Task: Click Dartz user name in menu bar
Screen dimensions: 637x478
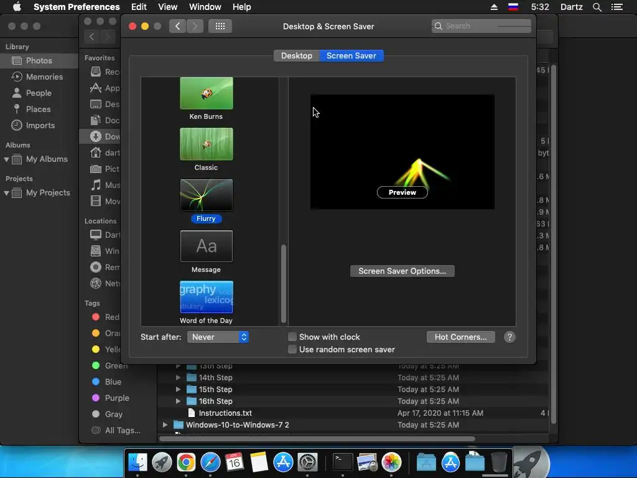Action: click(x=571, y=7)
